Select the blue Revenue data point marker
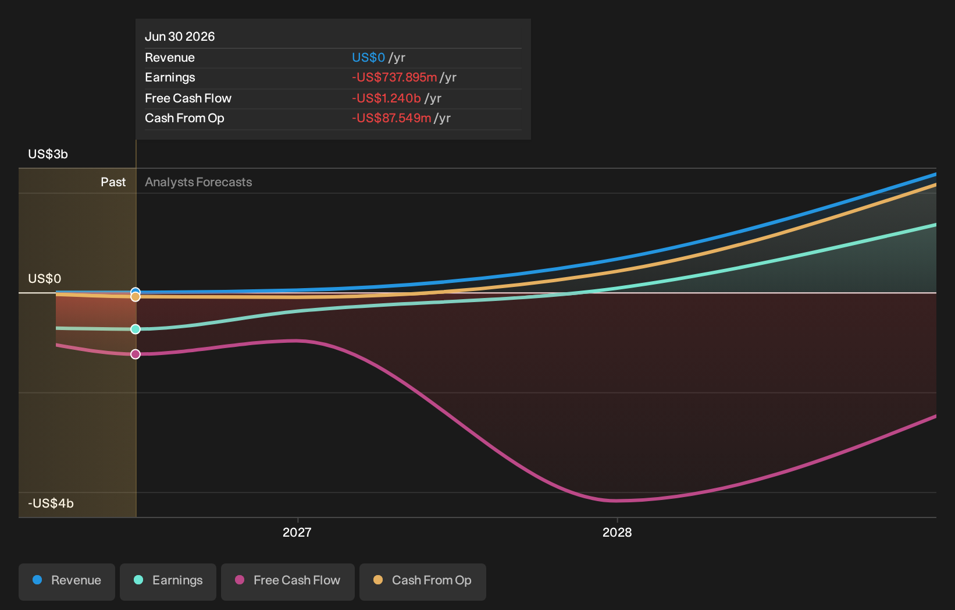This screenshot has height=610, width=955. (136, 292)
